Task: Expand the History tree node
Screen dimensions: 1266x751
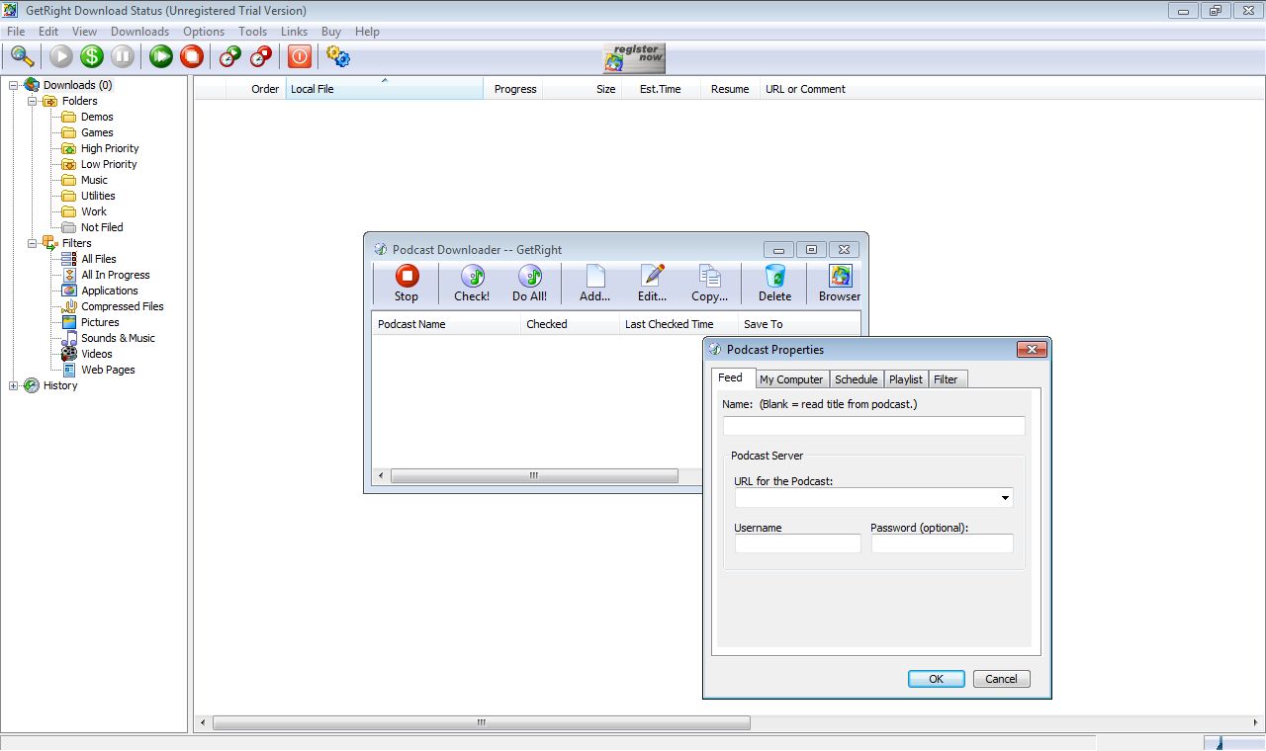Action: pyautogui.click(x=14, y=385)
